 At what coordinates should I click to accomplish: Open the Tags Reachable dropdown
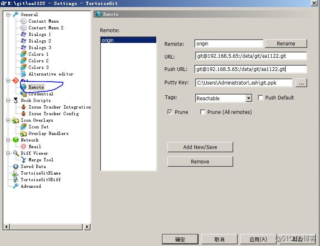(x=248, y=98)
